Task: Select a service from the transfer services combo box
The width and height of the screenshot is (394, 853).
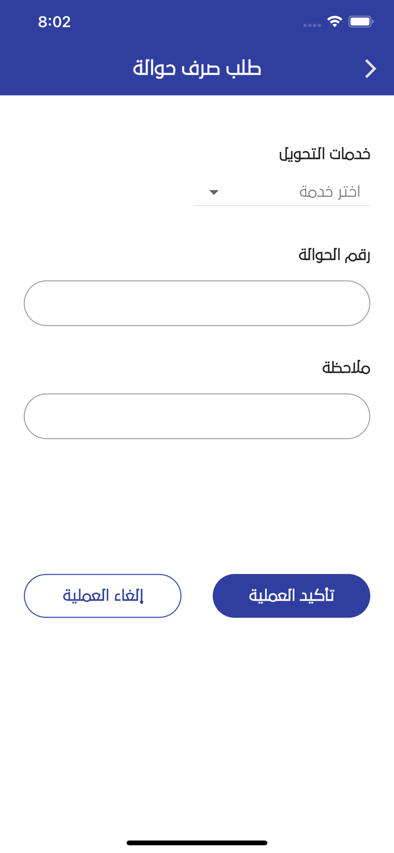Action: pos(281,192)
